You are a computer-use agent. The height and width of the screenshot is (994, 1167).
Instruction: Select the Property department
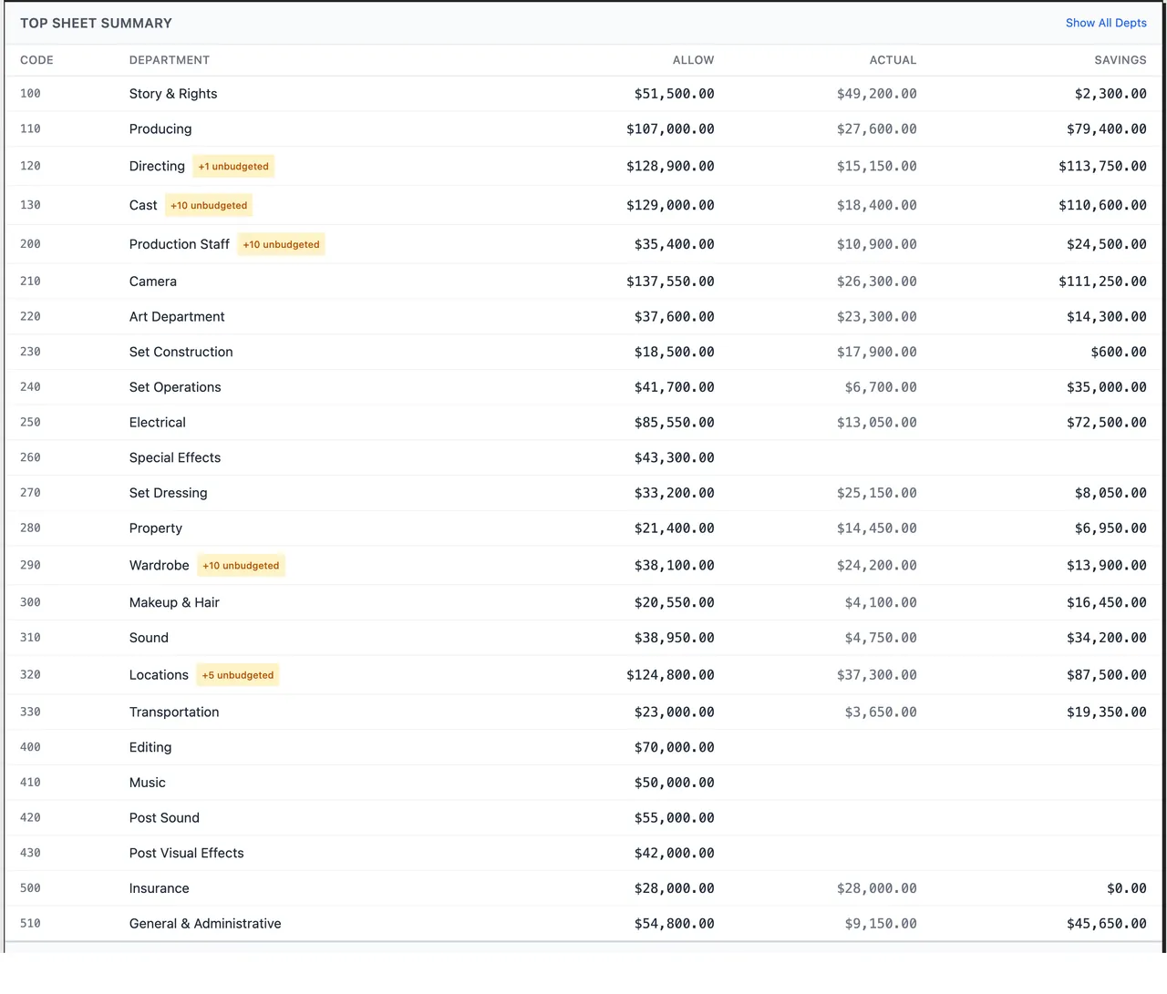pos(156,528)
